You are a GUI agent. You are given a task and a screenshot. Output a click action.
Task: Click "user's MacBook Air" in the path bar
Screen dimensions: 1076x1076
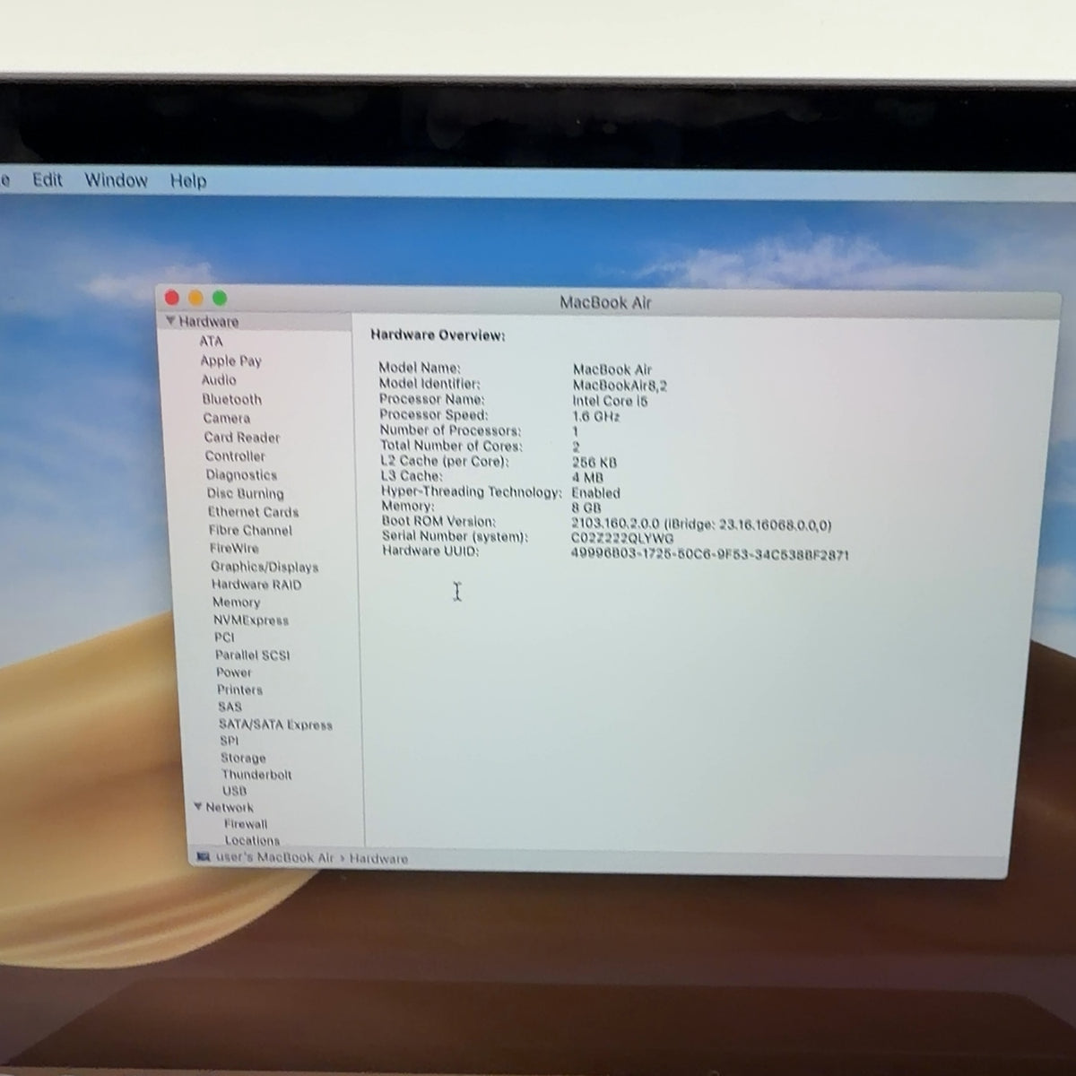click(274, 857)
